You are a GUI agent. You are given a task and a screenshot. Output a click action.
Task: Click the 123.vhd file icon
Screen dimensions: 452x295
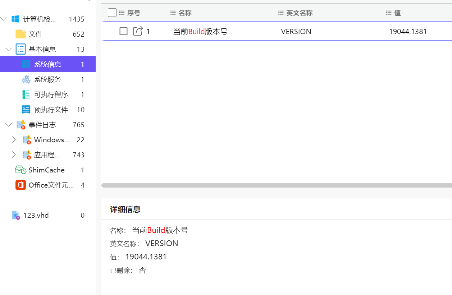pos(16,215)
